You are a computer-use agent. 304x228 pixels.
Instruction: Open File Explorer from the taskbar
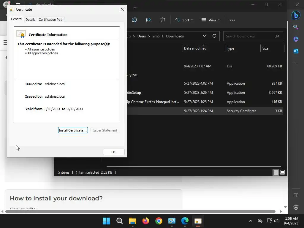tap(133, 221)
